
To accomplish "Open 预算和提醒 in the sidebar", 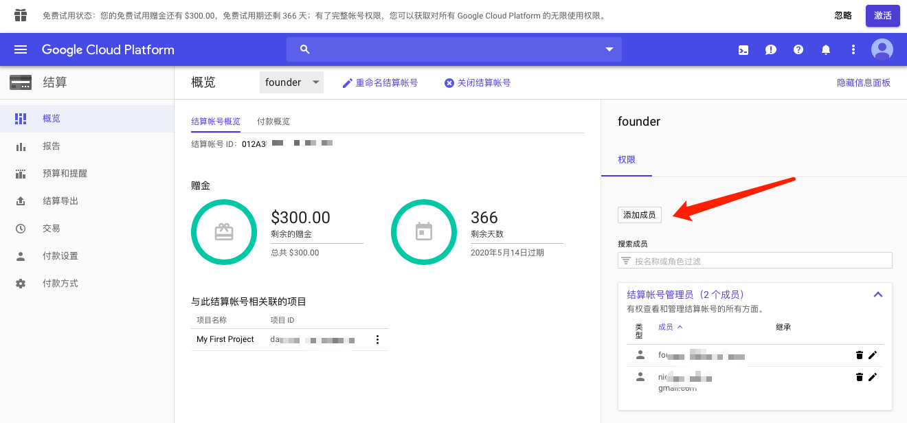I will point(87,174).
